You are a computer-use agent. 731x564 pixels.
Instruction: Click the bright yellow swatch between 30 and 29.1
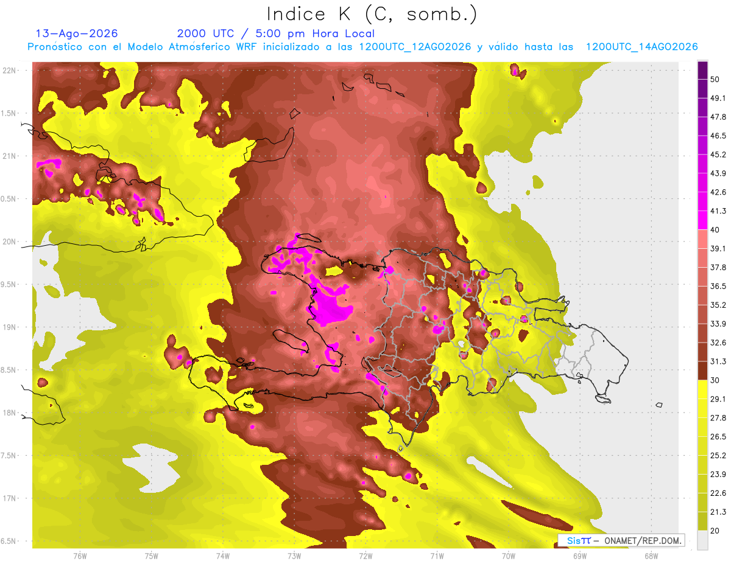click(702, 389)
